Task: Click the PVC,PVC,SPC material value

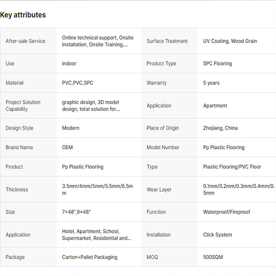Action: [x=77, y=83]
